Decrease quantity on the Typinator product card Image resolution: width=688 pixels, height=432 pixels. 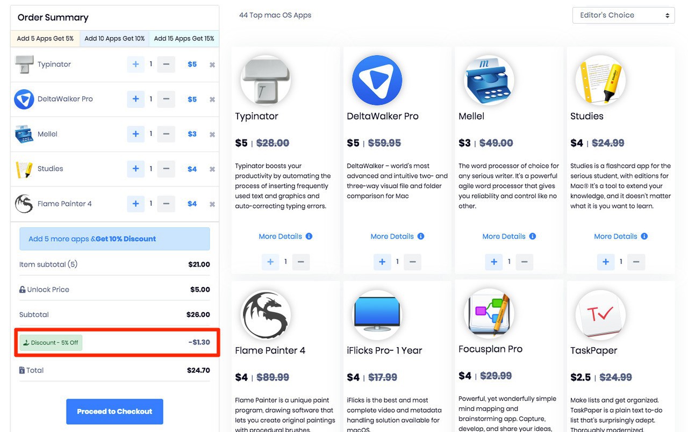tap(301, 262)
